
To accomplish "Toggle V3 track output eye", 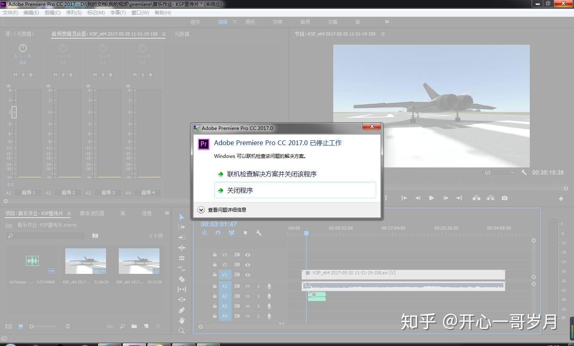I will pyautogui.click(x=248, y=255).
